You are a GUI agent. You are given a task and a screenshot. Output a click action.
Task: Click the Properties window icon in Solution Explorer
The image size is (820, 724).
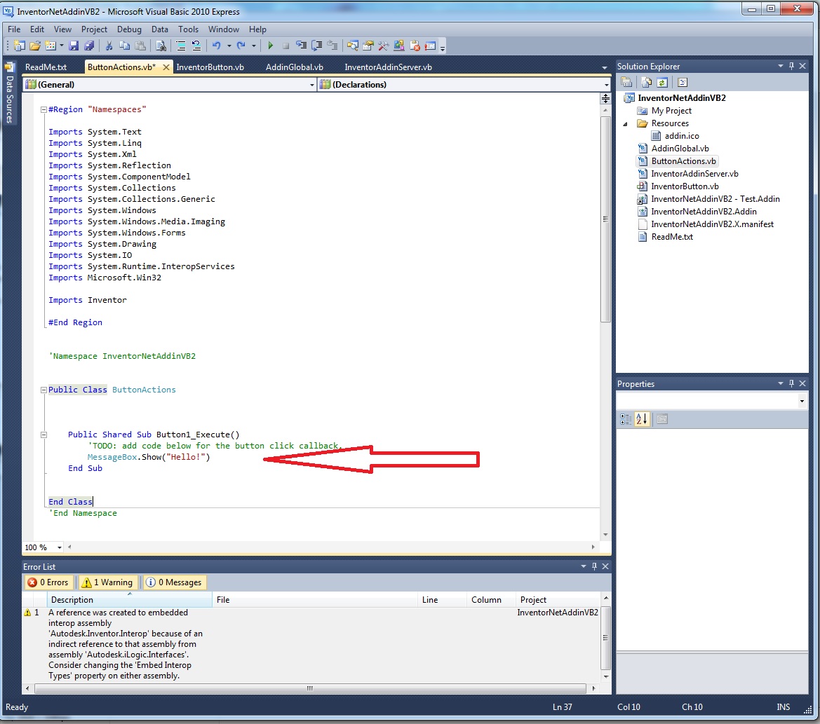tap(681, 82)
